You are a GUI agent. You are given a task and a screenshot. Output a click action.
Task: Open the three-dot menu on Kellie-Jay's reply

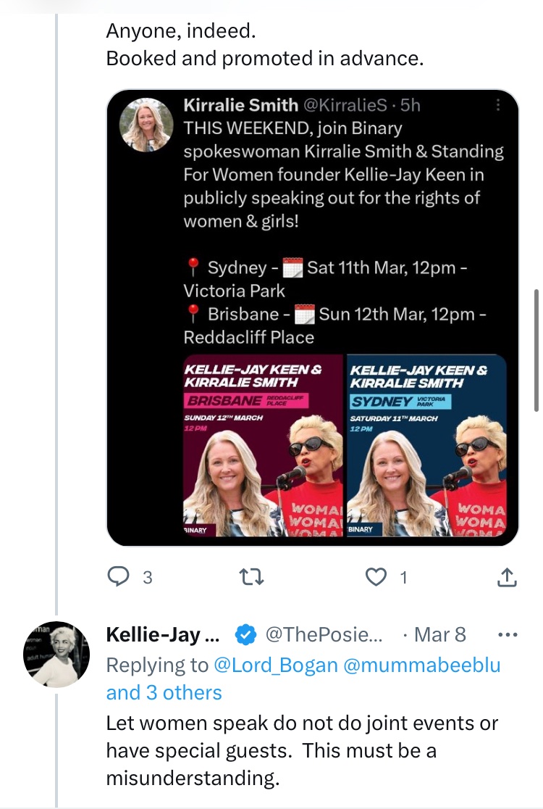[508, 634]
